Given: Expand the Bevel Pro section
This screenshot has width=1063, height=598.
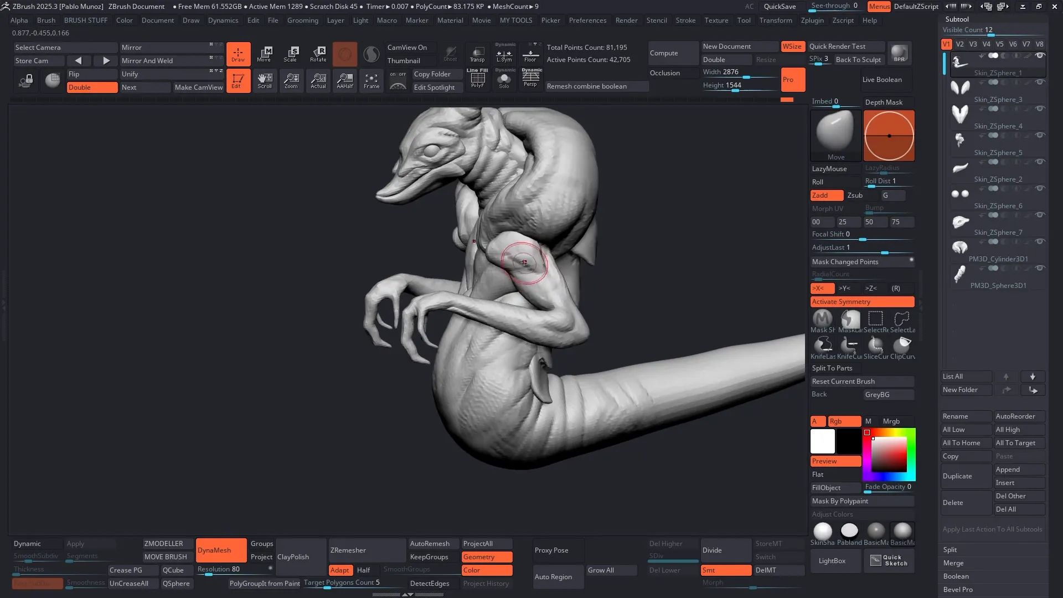Looking at the screenshot, I should click(958, 590).
